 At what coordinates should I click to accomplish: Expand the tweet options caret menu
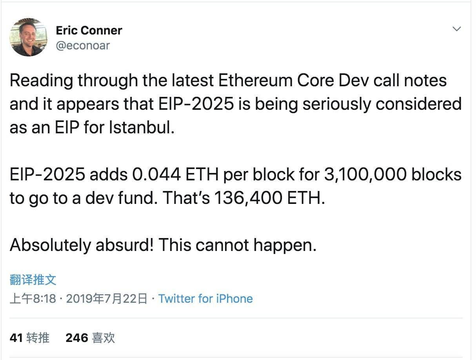click(x=456, y=29)
